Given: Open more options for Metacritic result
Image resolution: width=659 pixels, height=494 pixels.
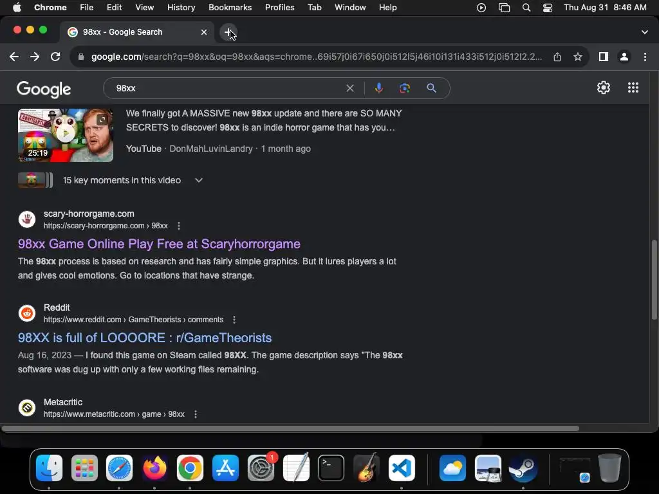Looking at the screenshot, I should (196, 414).
